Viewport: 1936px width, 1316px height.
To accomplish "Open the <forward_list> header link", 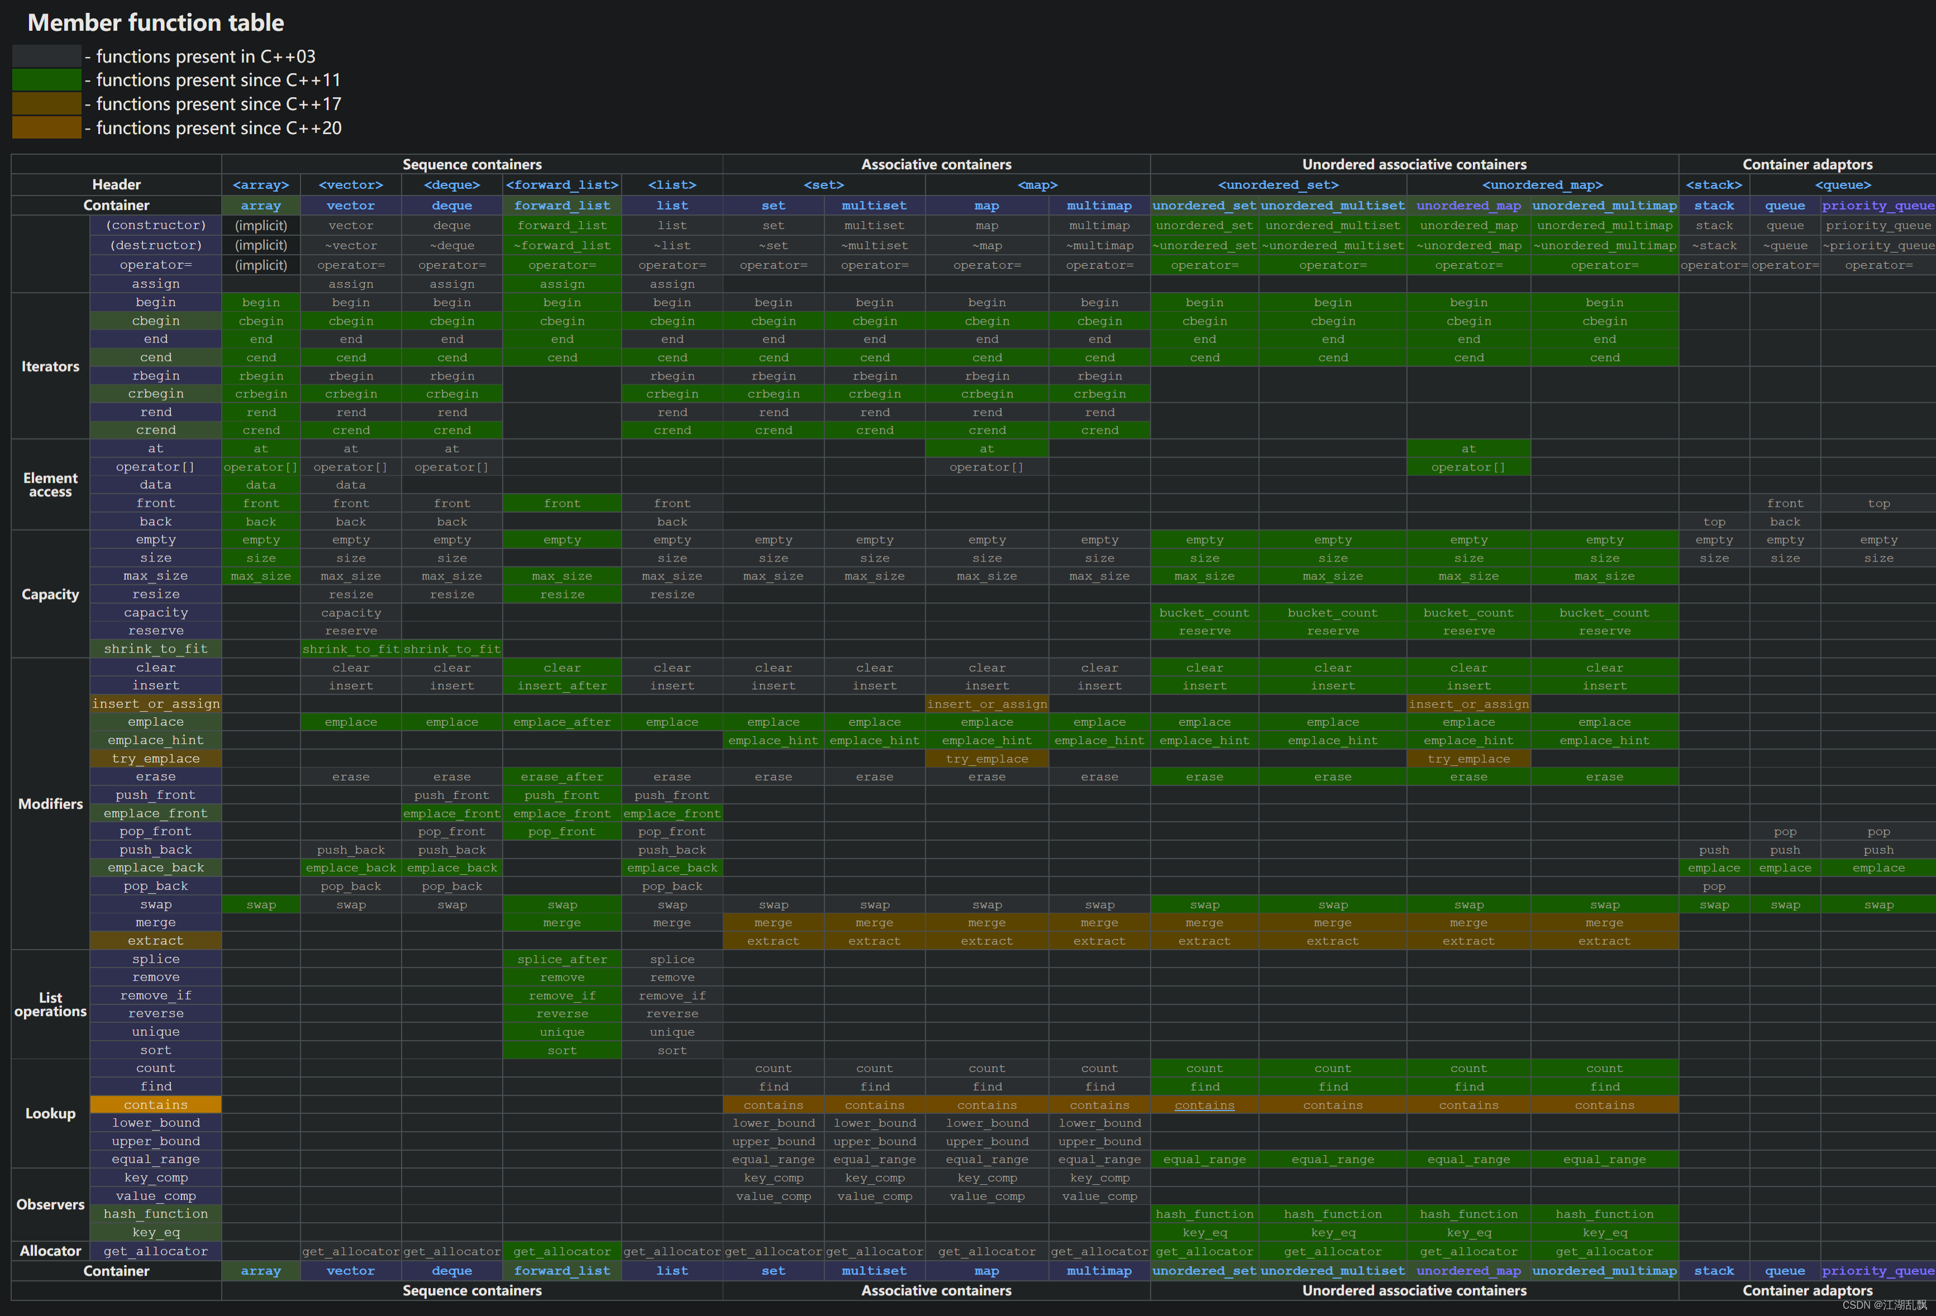I will pyautogui.click(x=562, y=185).
